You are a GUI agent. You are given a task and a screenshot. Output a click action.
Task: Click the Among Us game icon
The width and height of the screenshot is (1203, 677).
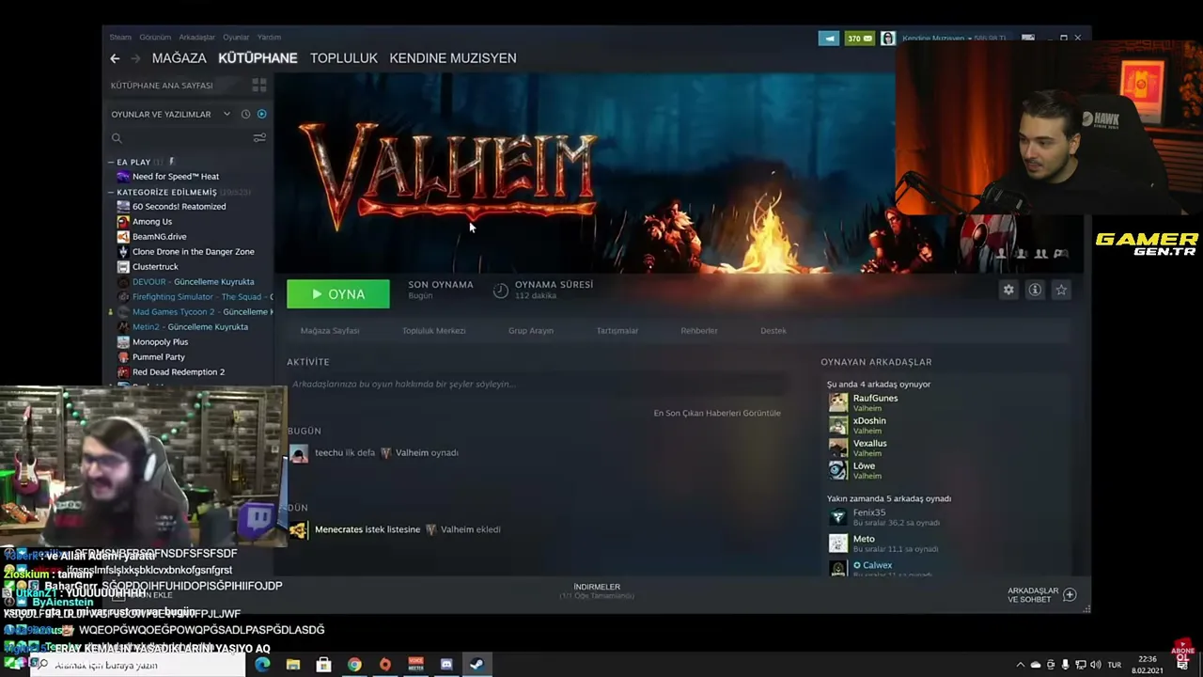[x=123, y=222]
